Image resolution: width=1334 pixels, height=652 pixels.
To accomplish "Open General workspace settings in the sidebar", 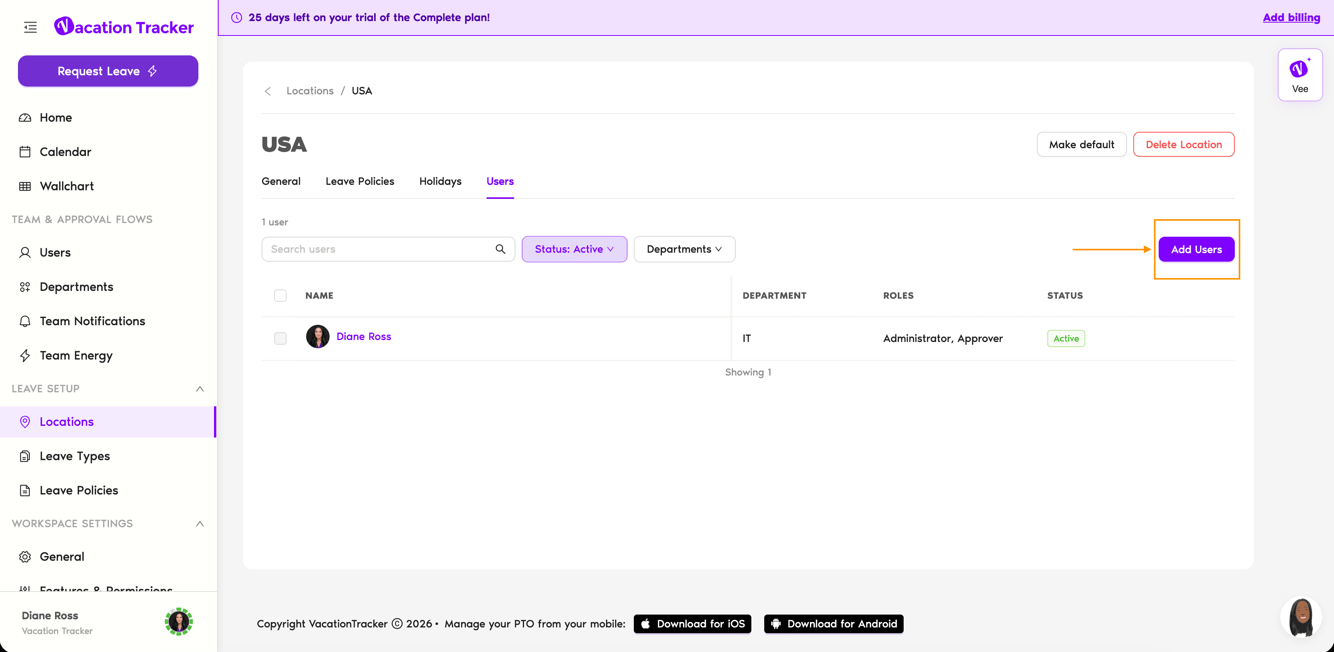I will click(62, 557).
